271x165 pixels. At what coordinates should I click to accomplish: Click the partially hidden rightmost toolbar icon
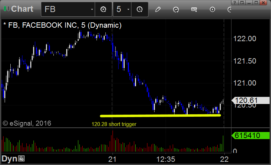click(229, 10)
